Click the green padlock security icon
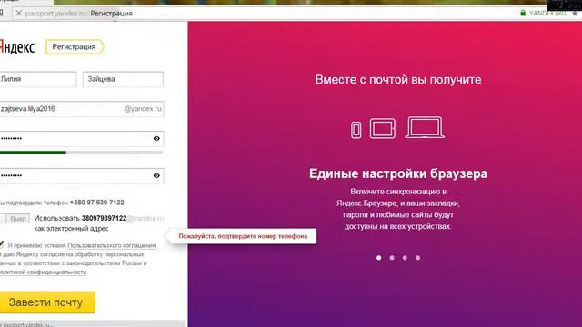 pyautogui.click(x=523, y=13)
